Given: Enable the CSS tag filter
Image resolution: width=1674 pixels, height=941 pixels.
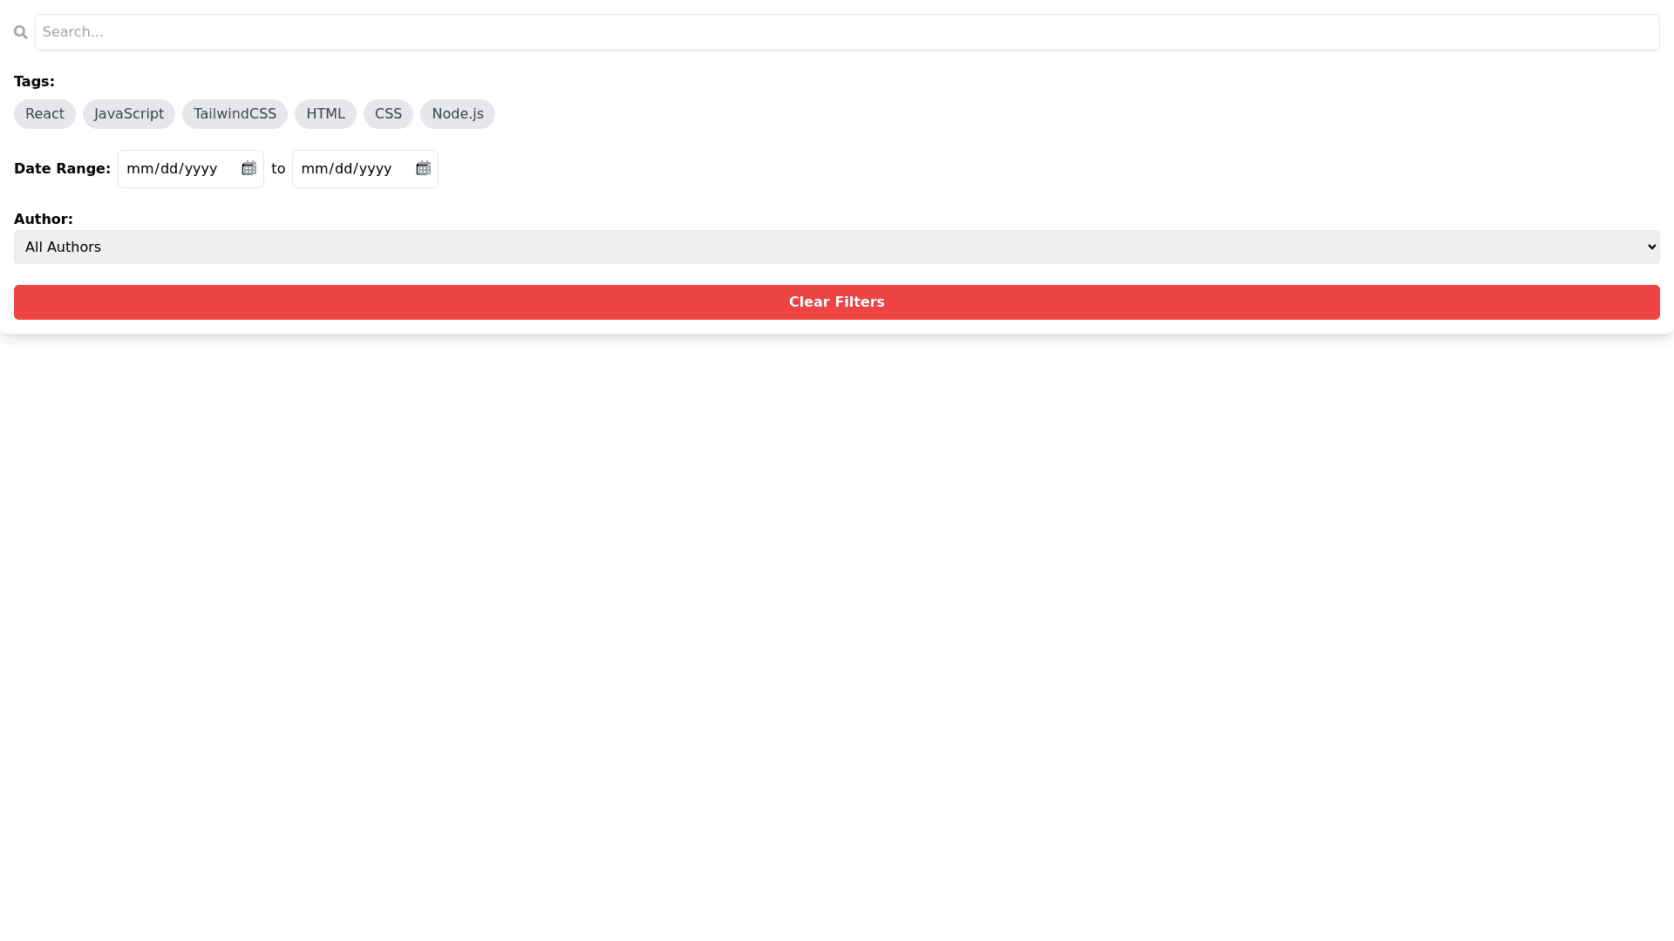Looking at the screenshot, I should pos(388,114).
